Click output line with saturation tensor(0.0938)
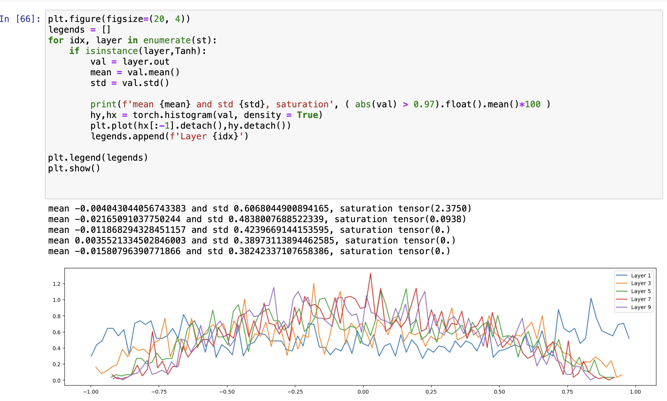 [257, 219]
